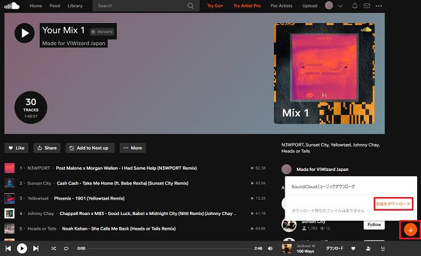The height and width of the screenshot is (256, 421).
Task: Open 100 Ways track title in player
Action: pos(305,252)
